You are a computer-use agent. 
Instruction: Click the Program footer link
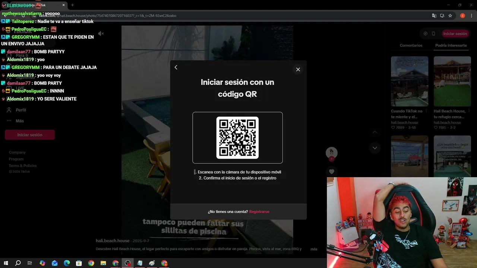coord(16,159)
